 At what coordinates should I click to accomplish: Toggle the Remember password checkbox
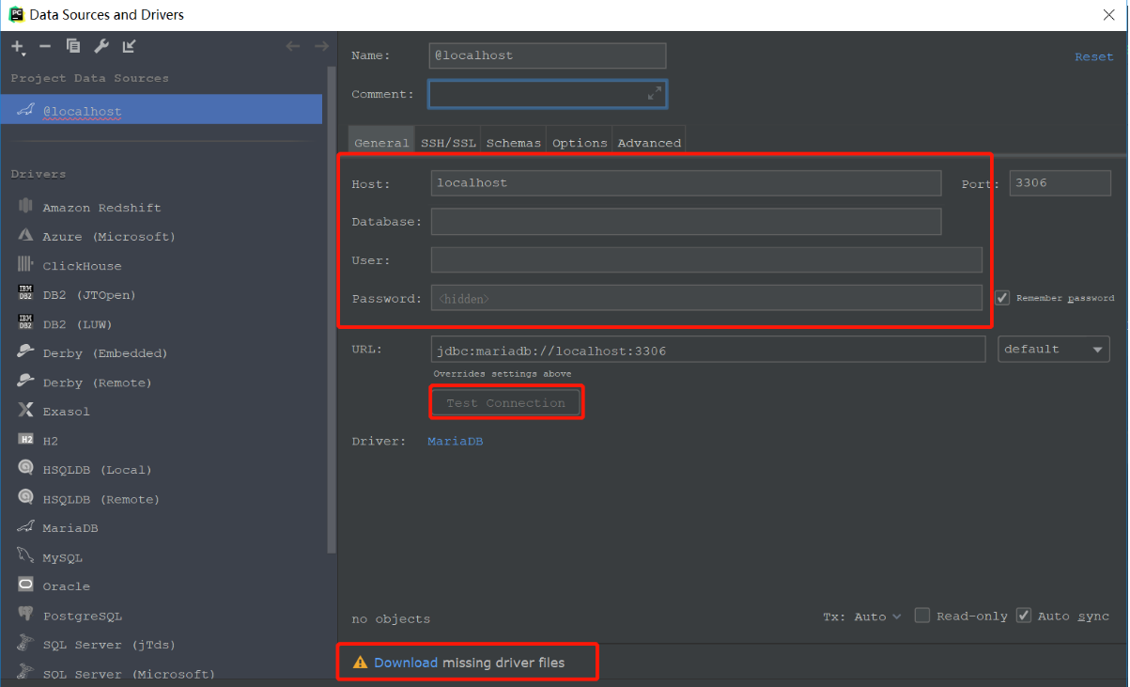1002,297
